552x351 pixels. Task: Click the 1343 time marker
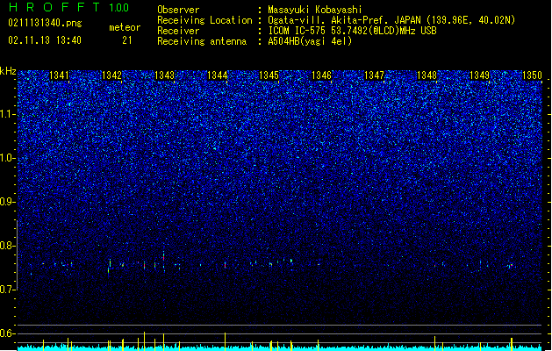(x=164, y=75)
